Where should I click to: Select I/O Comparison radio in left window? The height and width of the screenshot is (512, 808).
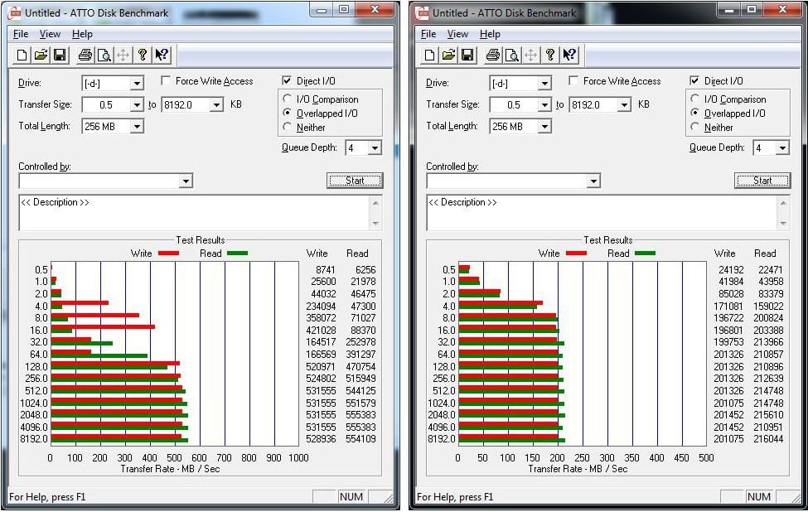(288, 99)
